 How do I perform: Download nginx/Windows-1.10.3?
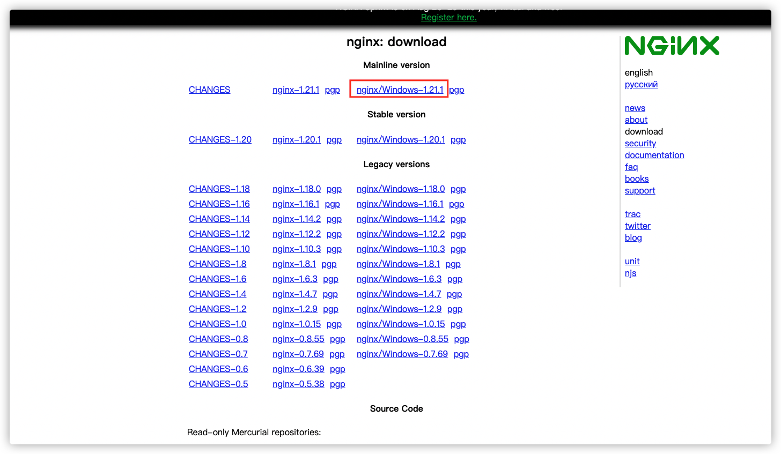[401, 249]
